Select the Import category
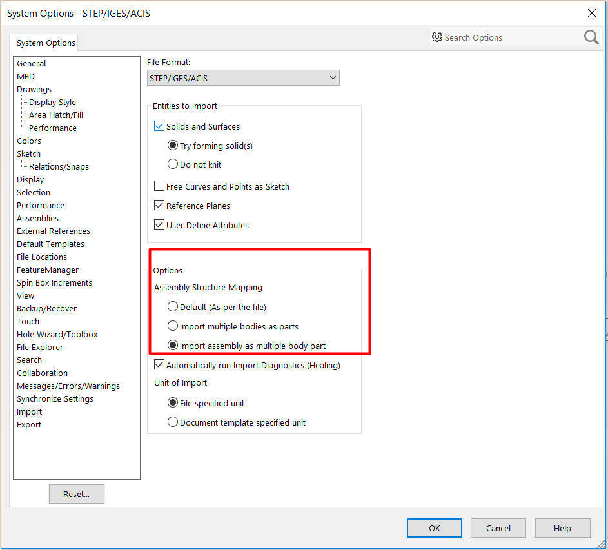This screenshot has height=550, width=608. point(29,411)
